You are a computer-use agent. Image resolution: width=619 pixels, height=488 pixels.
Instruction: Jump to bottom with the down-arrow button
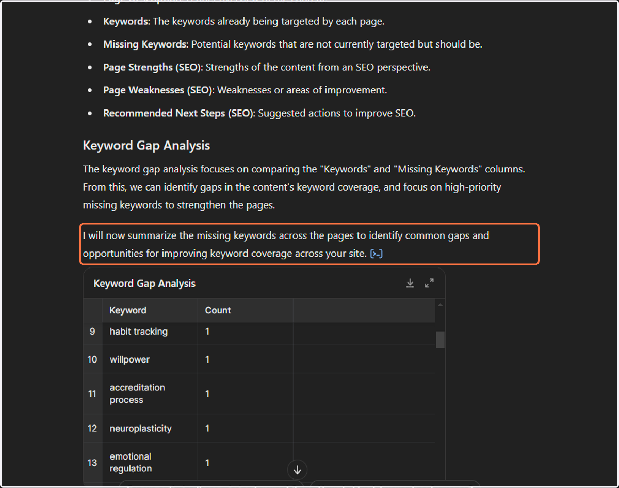(297, 470)
